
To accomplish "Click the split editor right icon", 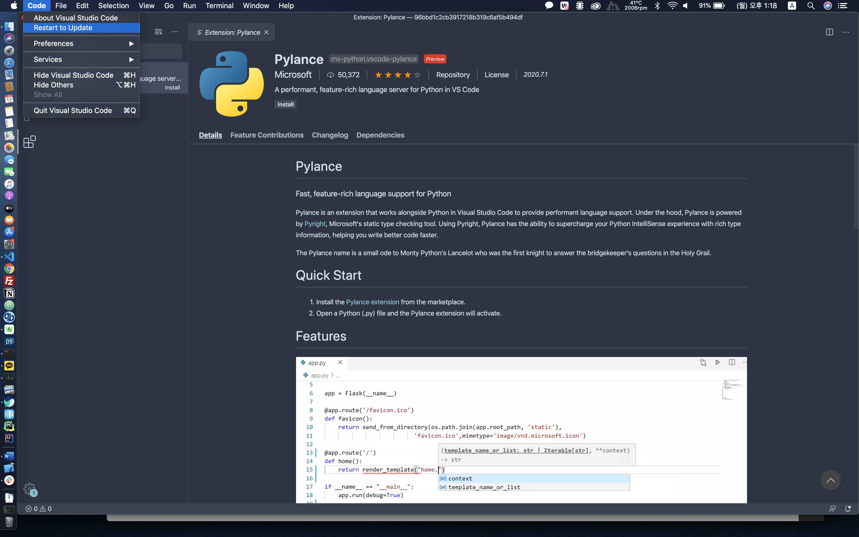I will click(x=829, y=32).
